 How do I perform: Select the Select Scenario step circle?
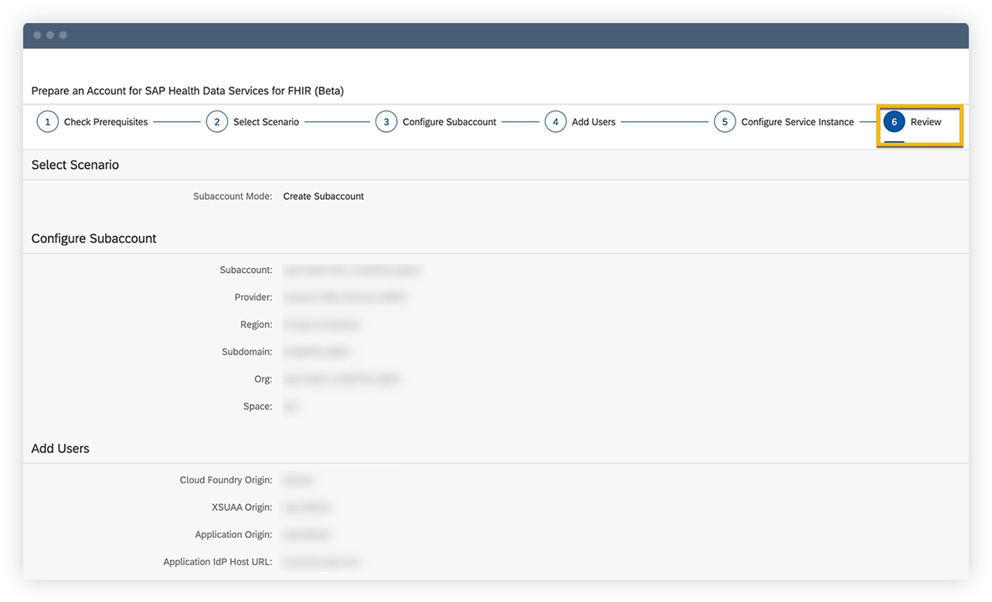point(217,121)
